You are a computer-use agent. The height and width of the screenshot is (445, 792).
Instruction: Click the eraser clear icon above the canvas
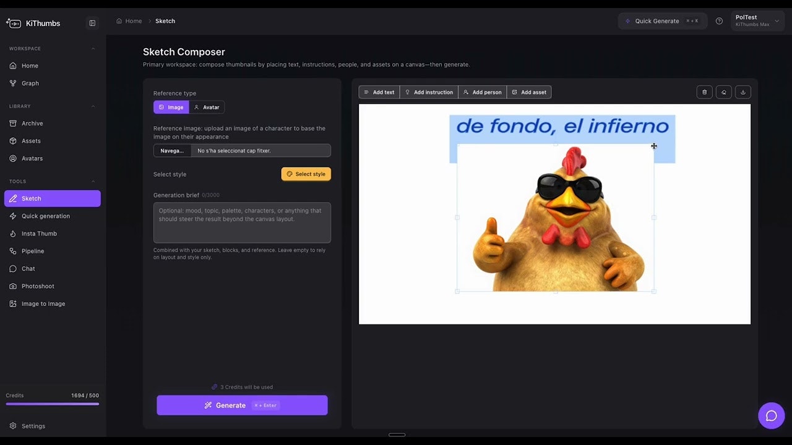724,92
